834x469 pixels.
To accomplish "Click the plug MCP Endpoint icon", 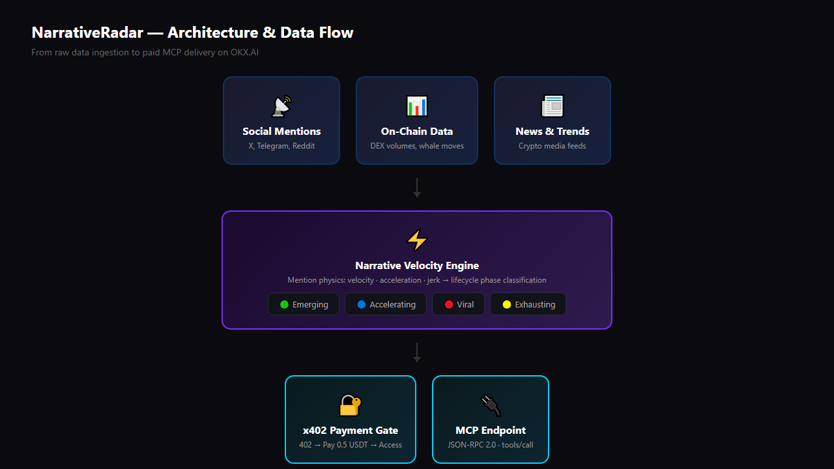I will (491, 405).
